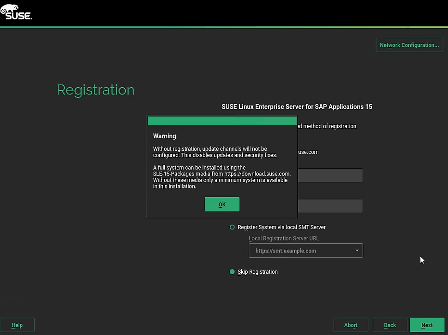The height and width of the screenshot is (335, 448).
Task: Expand Local Registration Server URL dropdown arrow
Action: (x=357, y=251)
